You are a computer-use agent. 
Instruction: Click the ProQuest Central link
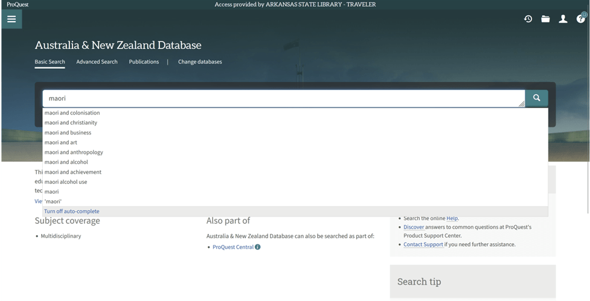(233, 247)
